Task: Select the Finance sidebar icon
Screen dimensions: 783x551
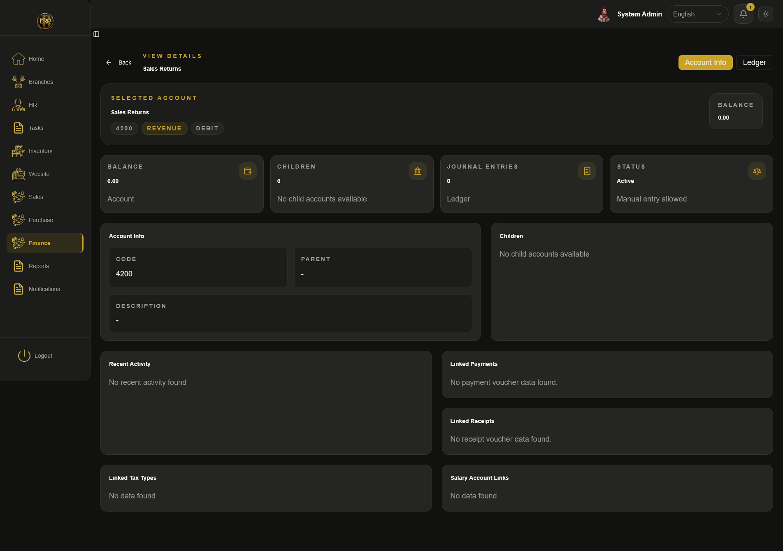Action: pyautogui.click(x=19, y=243)
